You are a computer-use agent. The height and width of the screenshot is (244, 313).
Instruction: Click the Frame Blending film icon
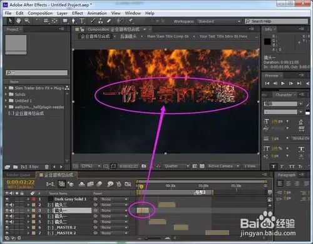[x=90, y=184]
